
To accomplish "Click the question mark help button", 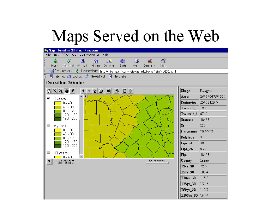I will pos(49,161).
